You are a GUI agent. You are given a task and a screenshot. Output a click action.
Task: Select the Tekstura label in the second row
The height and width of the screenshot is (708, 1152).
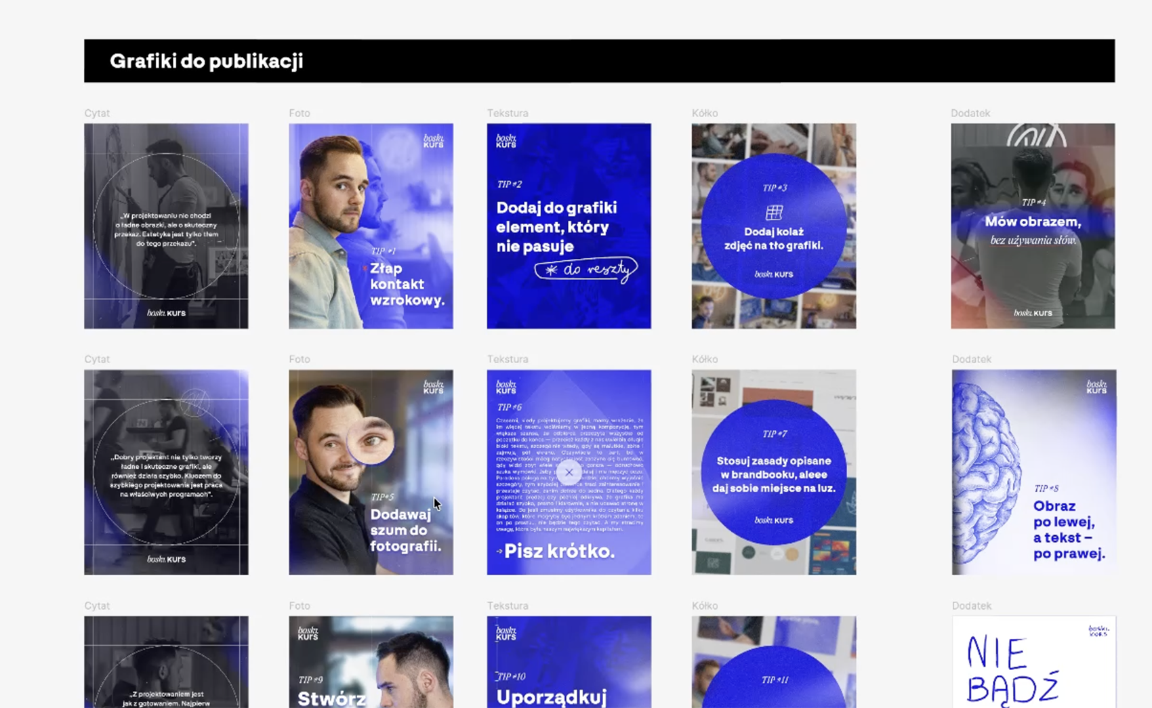(508, 359)
